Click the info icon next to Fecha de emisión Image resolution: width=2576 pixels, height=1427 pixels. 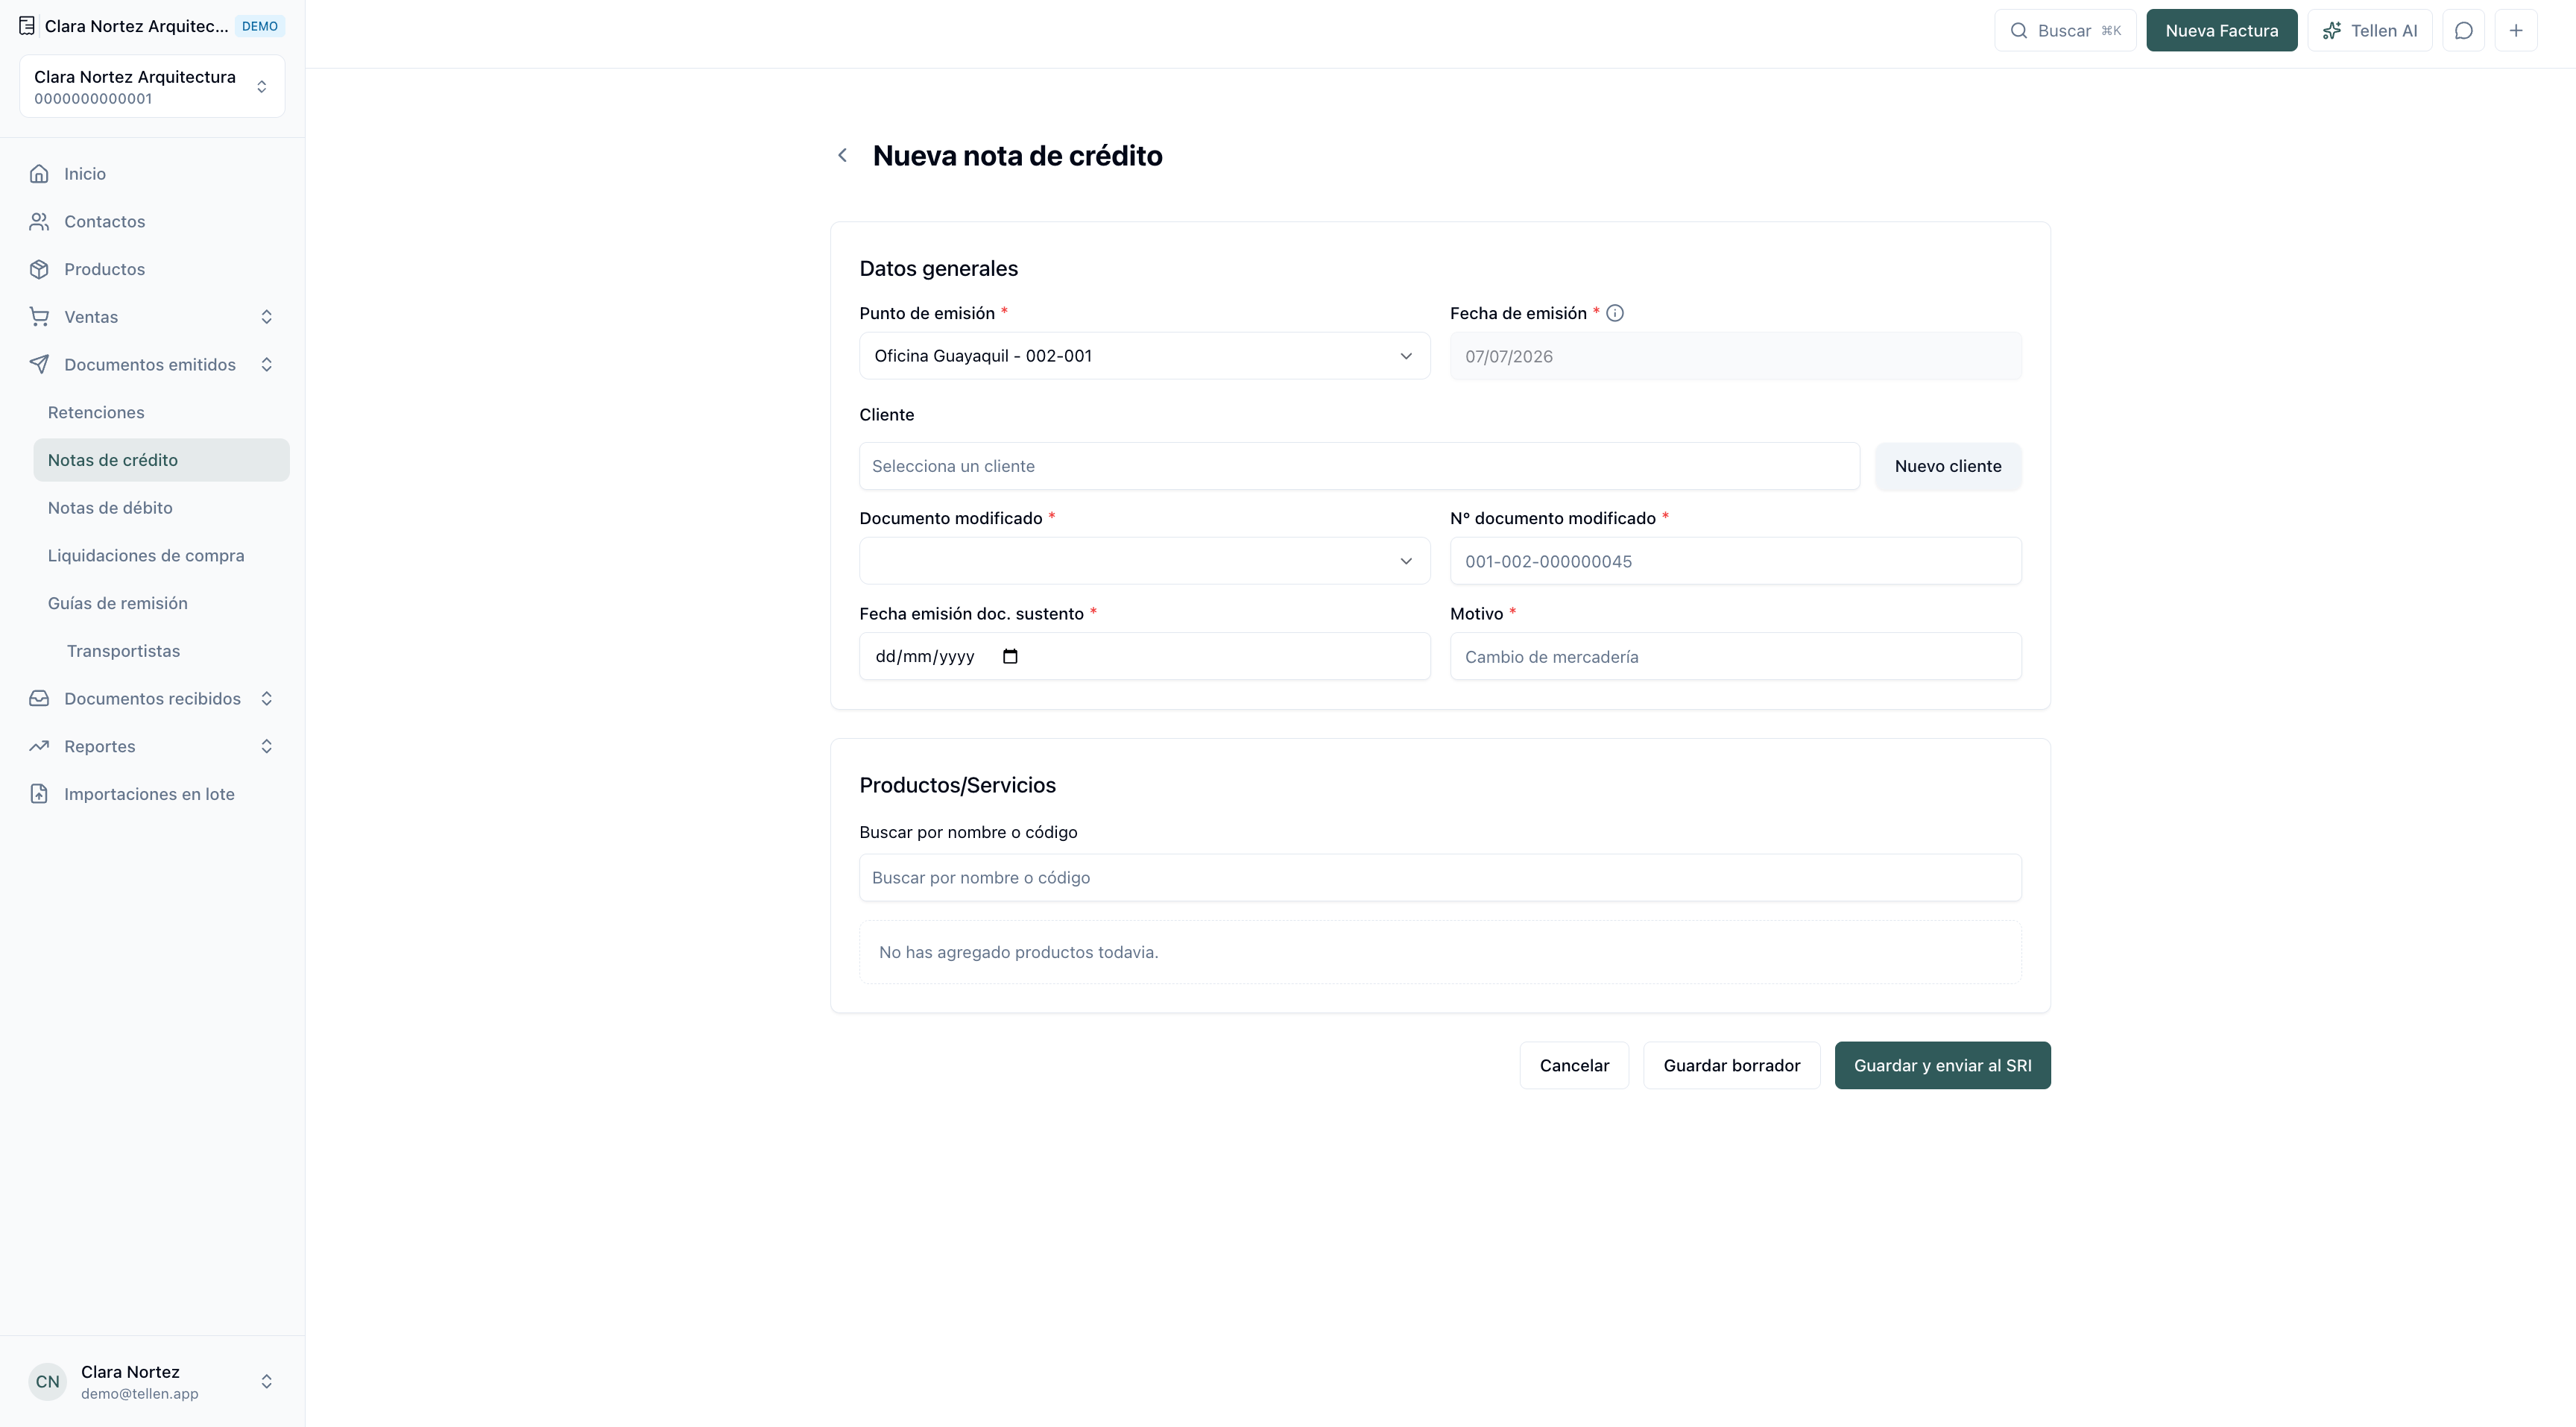click(x=1614, y=313)
